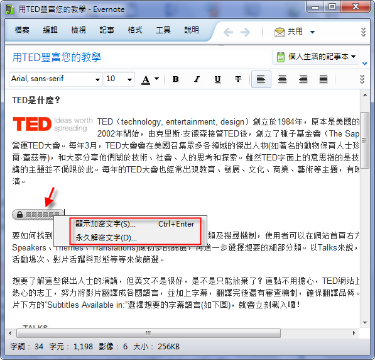This screenshot has height=360, width=375.
Task: Click the note title 用TED豐富您的教學
Action: click(57, 57)
